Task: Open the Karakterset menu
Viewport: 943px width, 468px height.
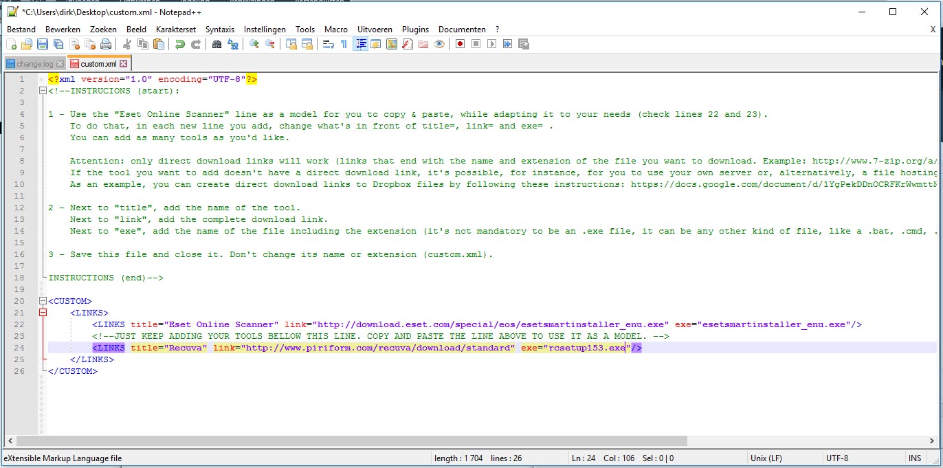Action: tap(176, 30)
